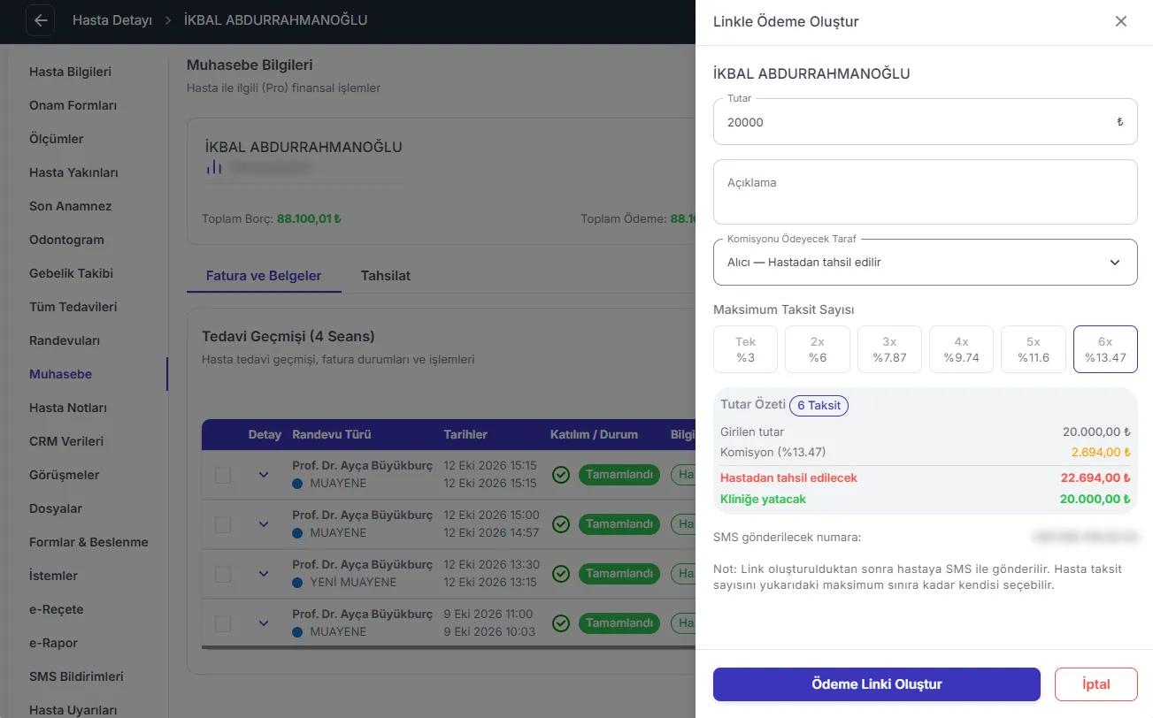Open Gebelik Takibi in sidebar
This screenshot has height=718, width=1153.
[x=71, y=273]
